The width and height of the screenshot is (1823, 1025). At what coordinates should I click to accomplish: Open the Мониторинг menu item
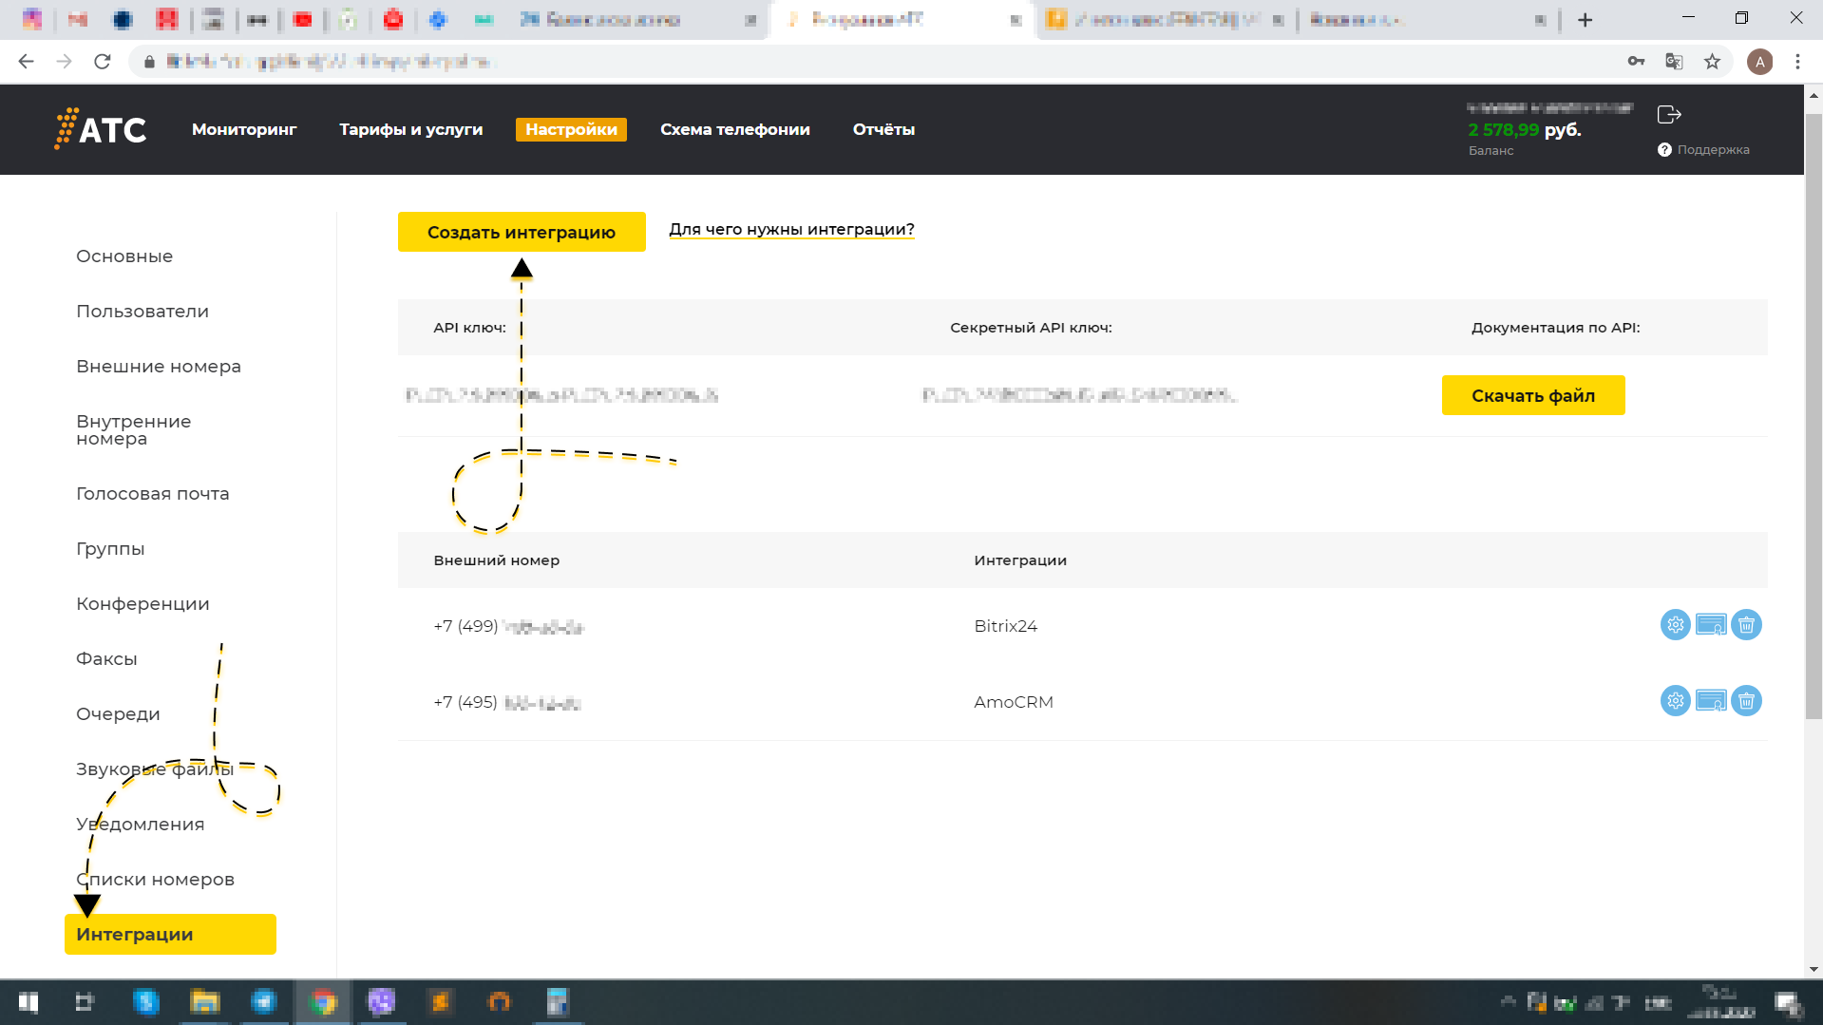[244, 129]
